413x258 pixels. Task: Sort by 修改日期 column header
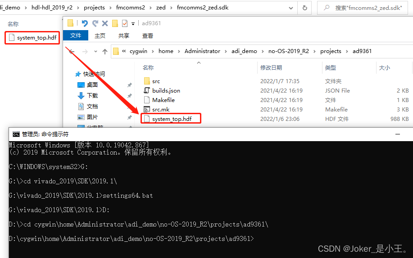pyautogui.click(x=271, y=68)
